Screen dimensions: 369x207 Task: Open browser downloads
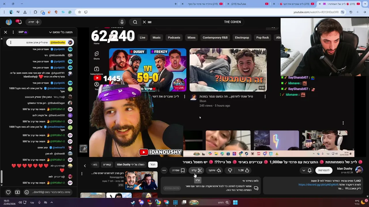click(25, 12)
